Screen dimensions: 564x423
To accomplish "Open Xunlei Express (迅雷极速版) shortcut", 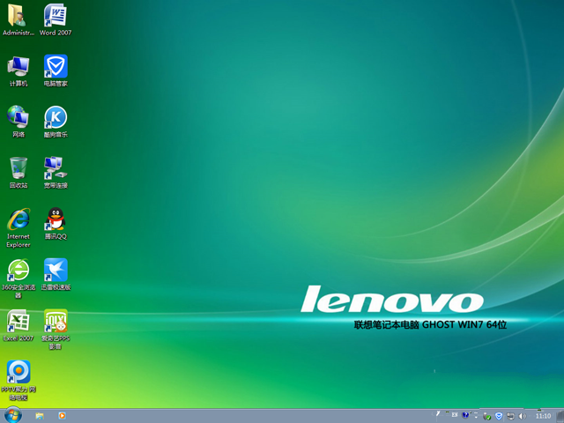I will click(56, 271).
